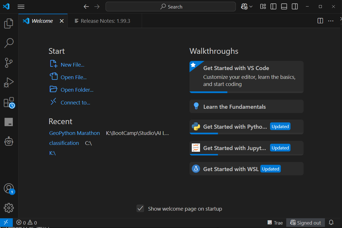Open the editor More Actions ellipsis
Screen dimensions: 342x228
[331, 21]
